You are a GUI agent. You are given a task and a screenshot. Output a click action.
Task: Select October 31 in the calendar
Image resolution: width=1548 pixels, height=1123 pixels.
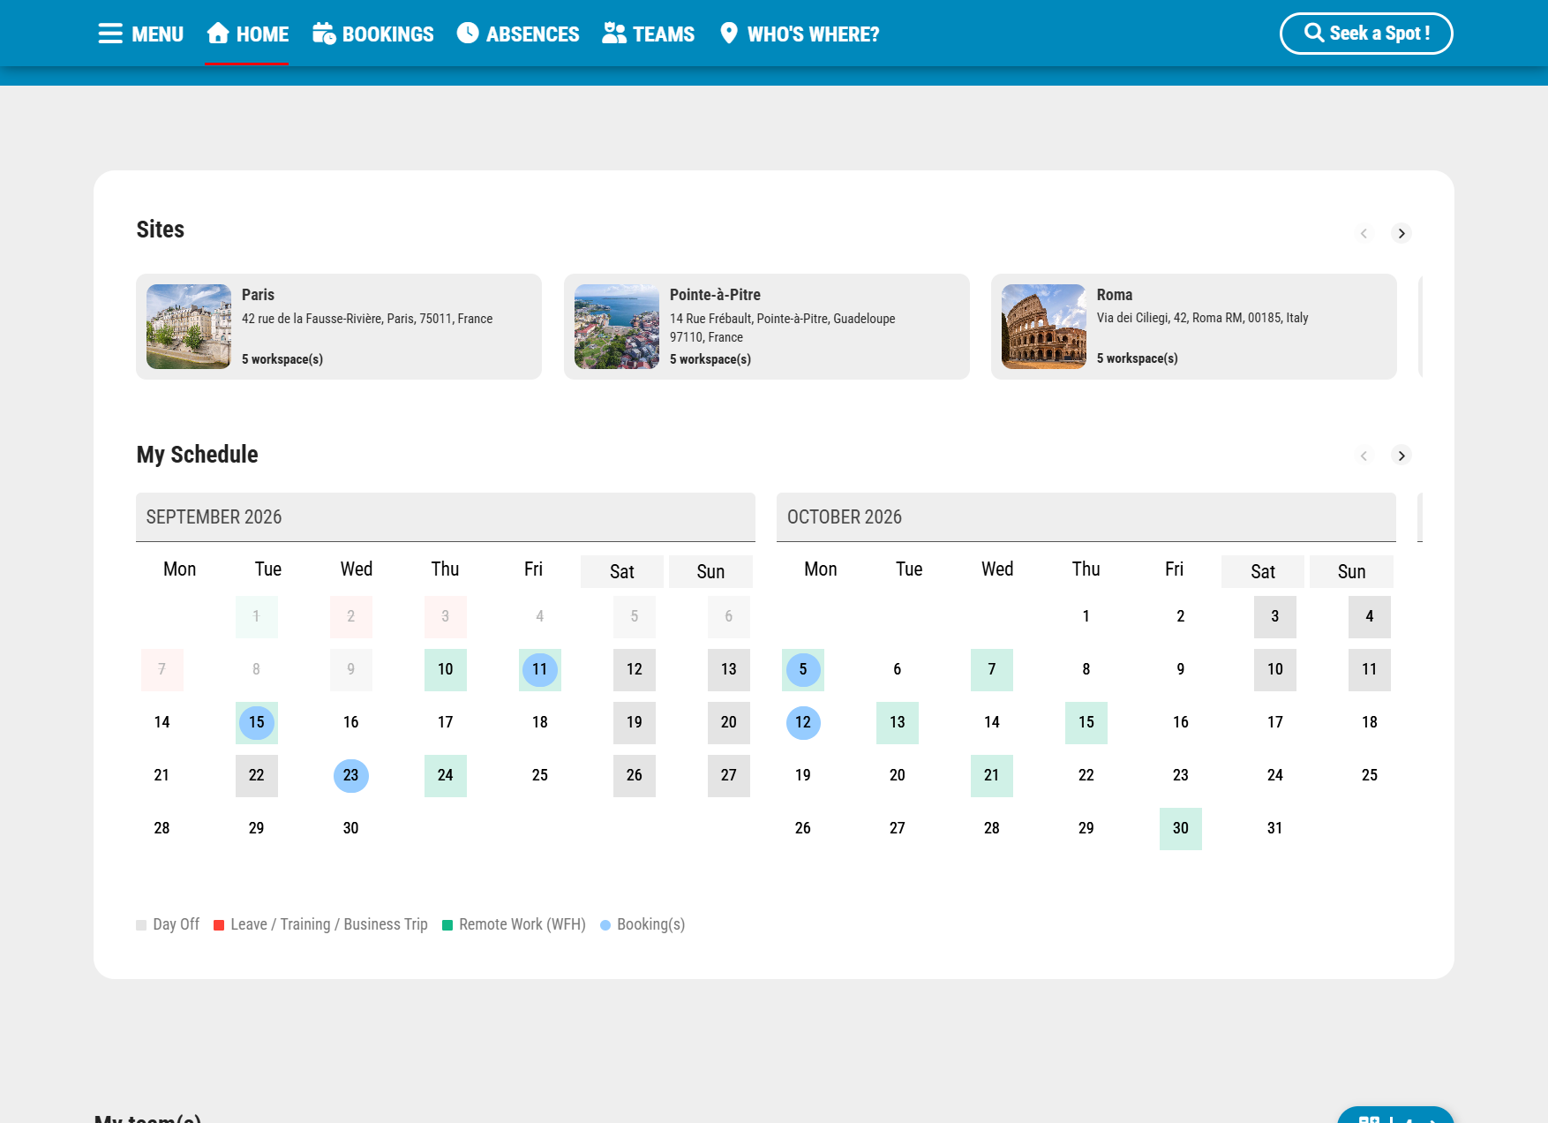[1275, 829]
